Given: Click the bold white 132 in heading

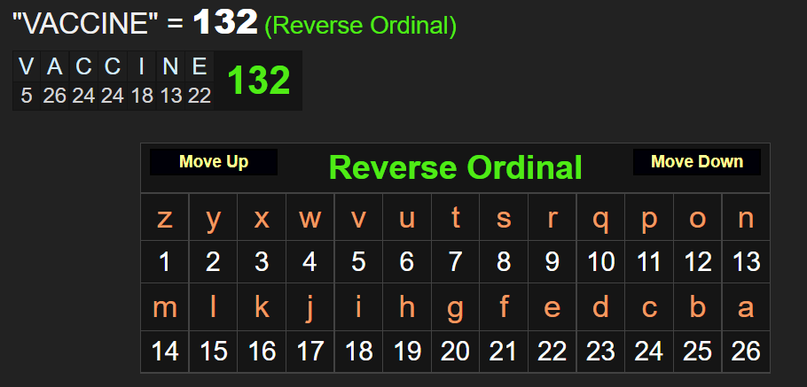Looking at the screenshot, I should [x=225, y=23].
